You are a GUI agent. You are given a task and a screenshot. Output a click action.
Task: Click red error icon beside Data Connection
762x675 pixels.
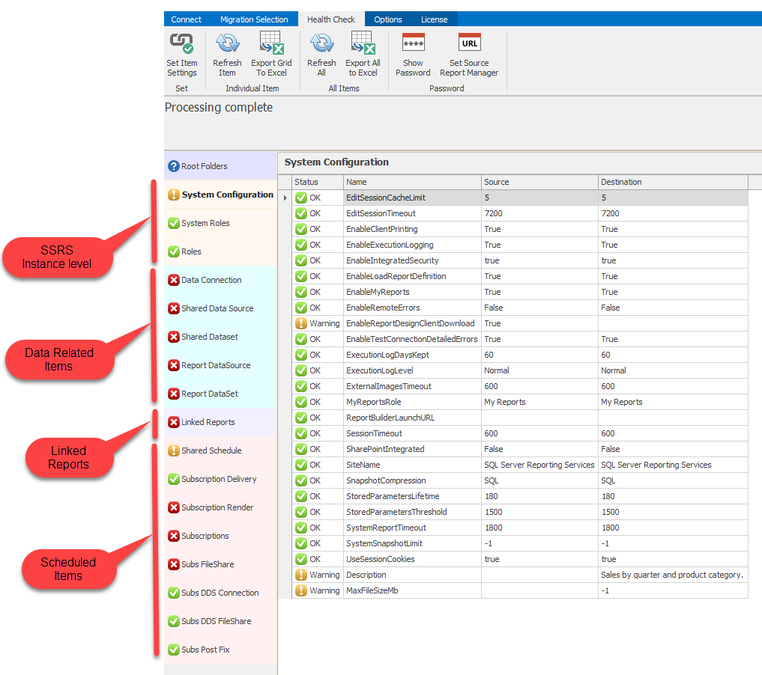(x=174, y=280)
